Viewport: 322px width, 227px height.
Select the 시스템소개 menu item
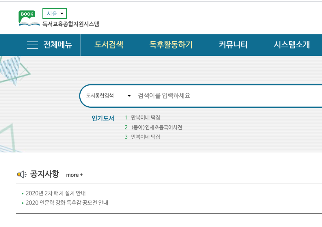click(292, 45)
